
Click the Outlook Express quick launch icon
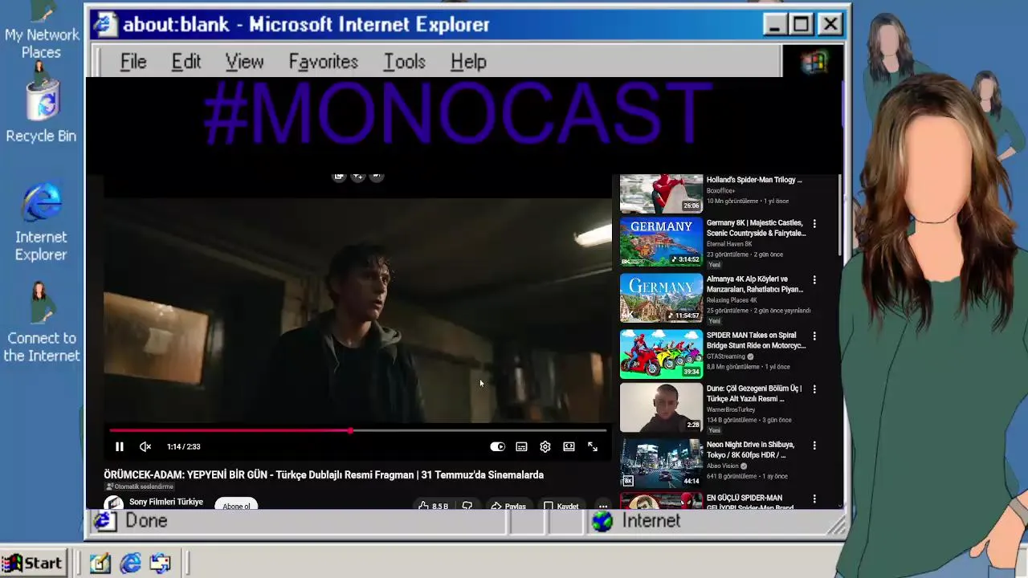point(161,564)
